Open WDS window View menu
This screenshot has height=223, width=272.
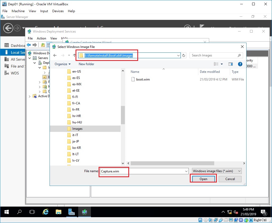tap(54, 38)
